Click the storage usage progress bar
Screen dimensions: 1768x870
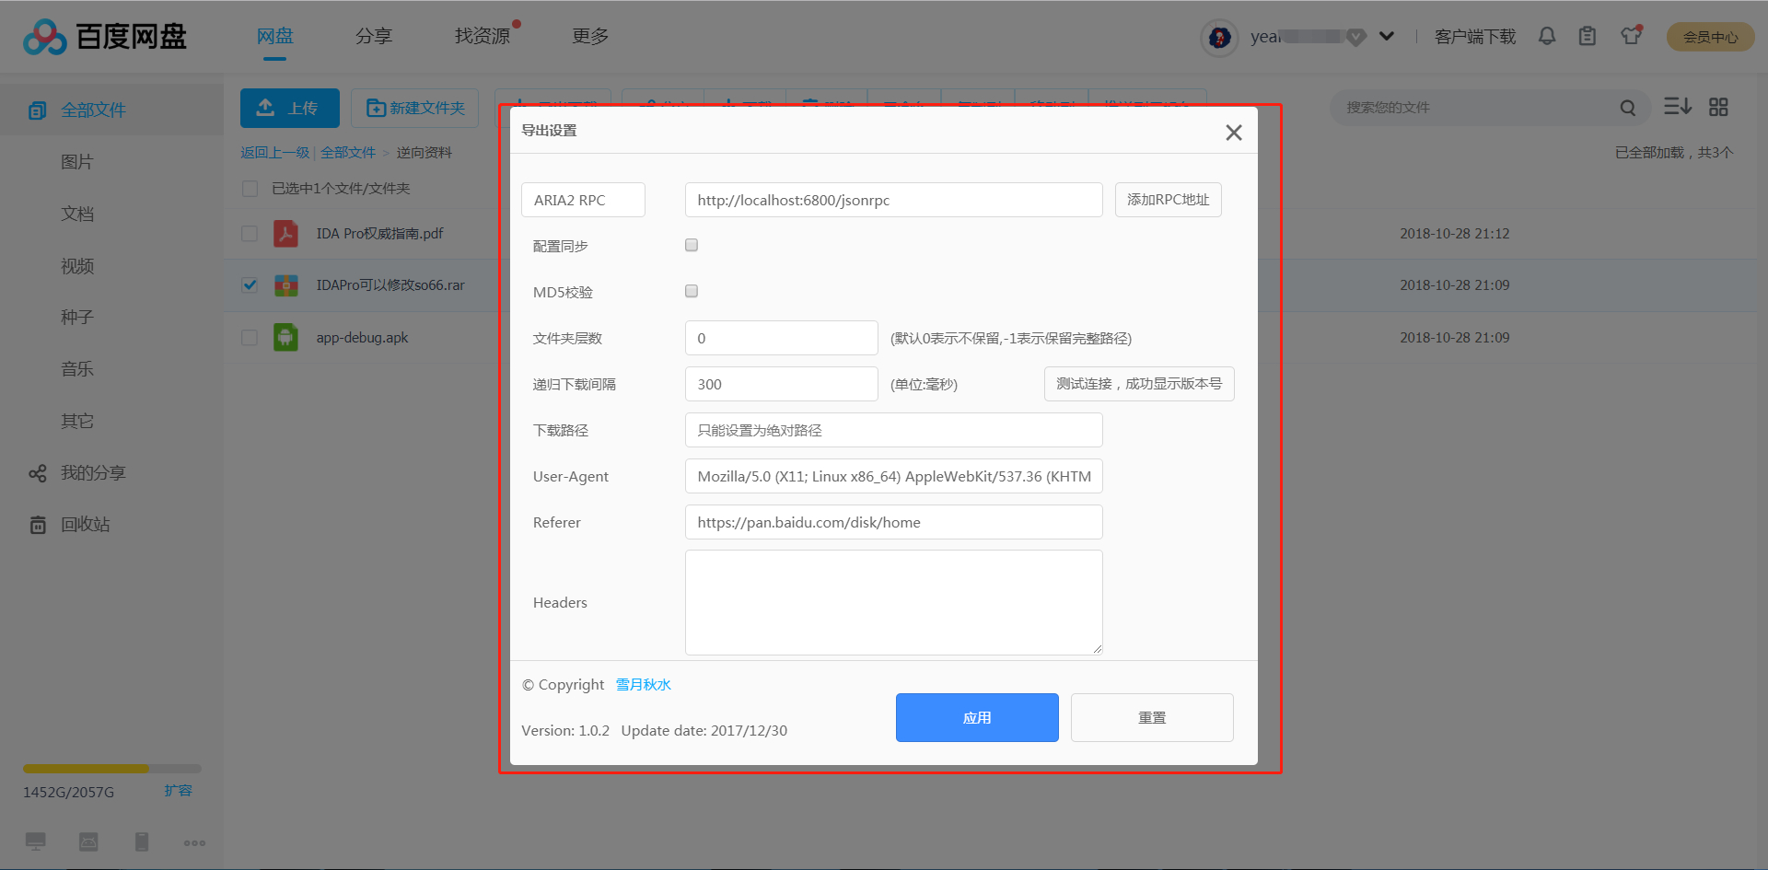coord(112,768)
